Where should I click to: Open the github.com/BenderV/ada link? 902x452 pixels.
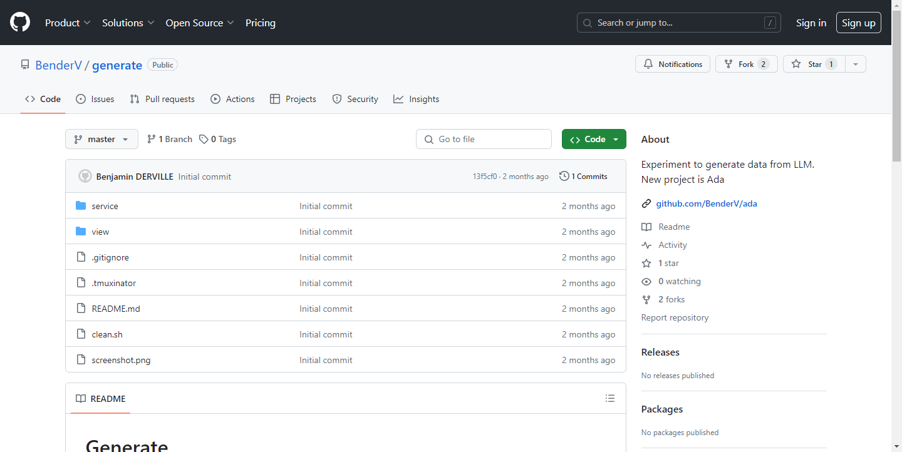tap(707, 203)
